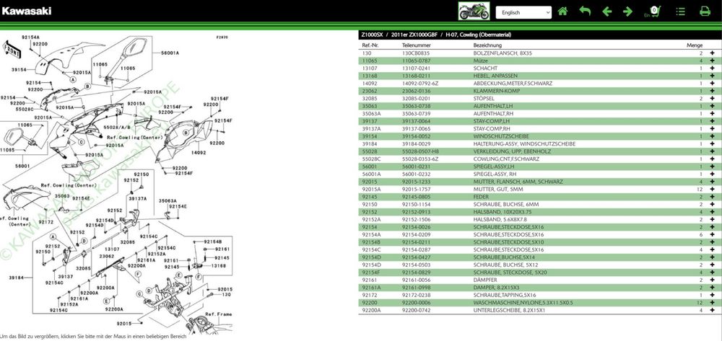The image size is (722, 341).
Task: Click the undo back arrow icon
Action: pyautogui.click(x=585, y=11)
